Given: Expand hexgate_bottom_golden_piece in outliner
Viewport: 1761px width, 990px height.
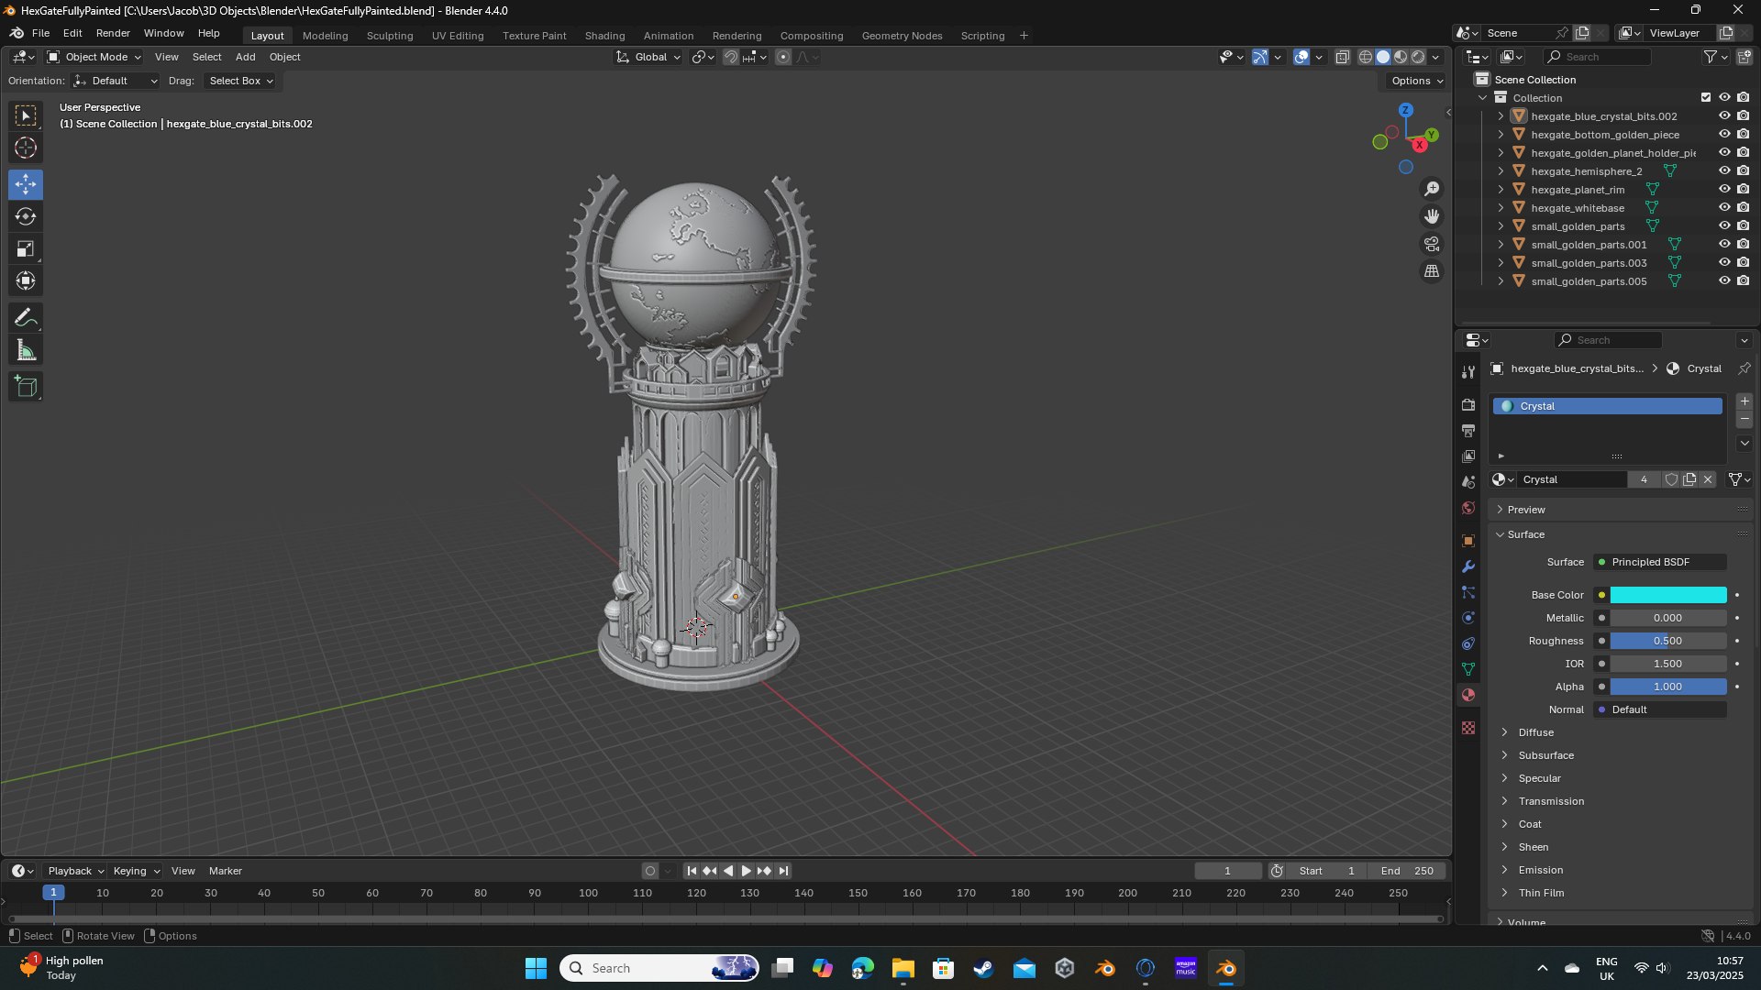Looking at the screenshot, I should coord(1501,135).
